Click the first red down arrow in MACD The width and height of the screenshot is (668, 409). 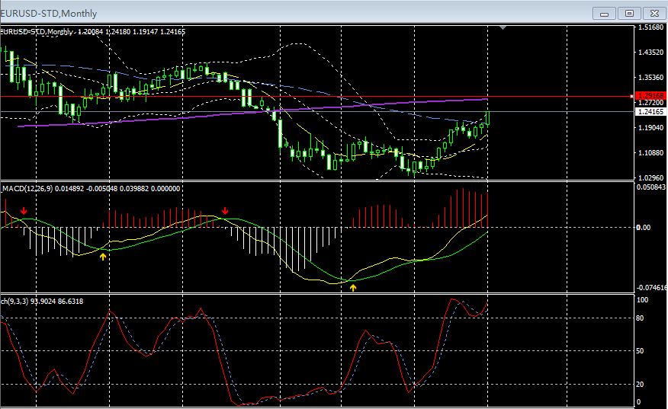[x=24, y=210]
